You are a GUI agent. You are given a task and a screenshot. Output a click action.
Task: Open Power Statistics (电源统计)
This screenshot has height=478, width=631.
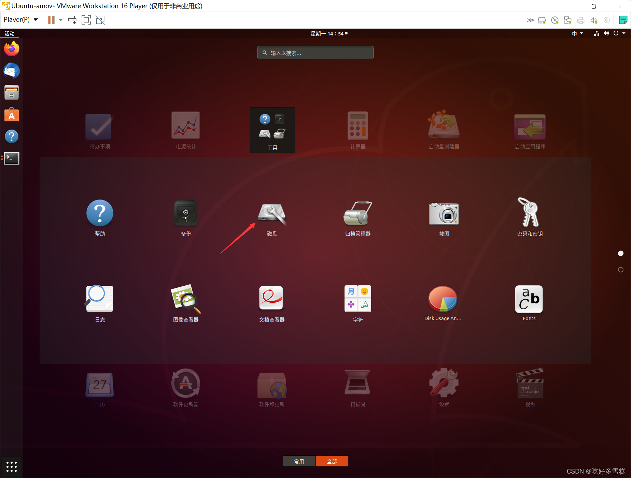186,131
